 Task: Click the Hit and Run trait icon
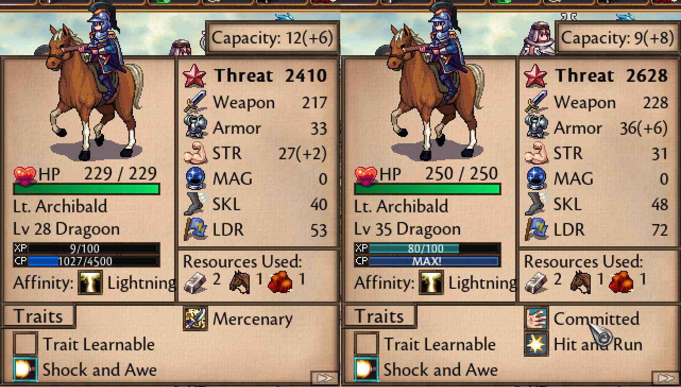tap(536, 344)
